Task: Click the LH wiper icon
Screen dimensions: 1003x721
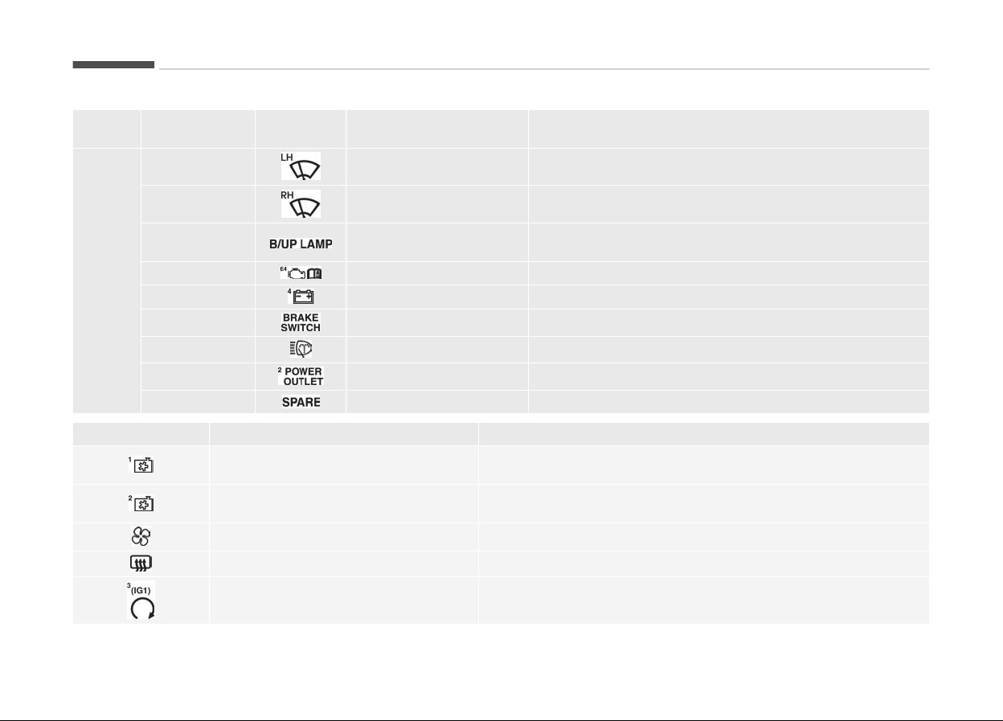Action: pyautogui.click(x=301, y=166)
